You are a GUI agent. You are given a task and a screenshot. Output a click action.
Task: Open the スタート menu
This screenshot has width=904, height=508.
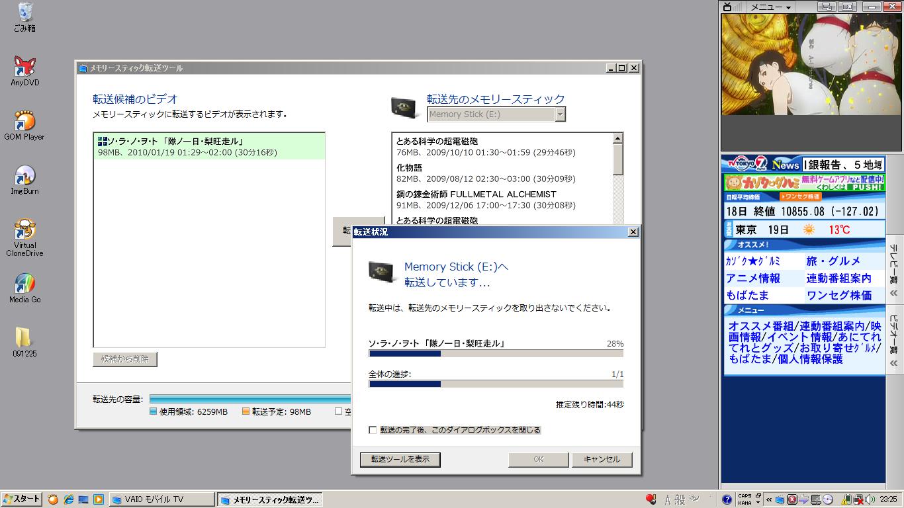click(22, 499)
